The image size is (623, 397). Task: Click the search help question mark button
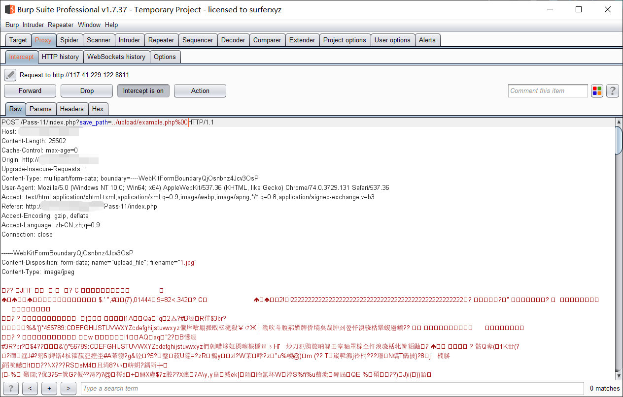[10, 388]
